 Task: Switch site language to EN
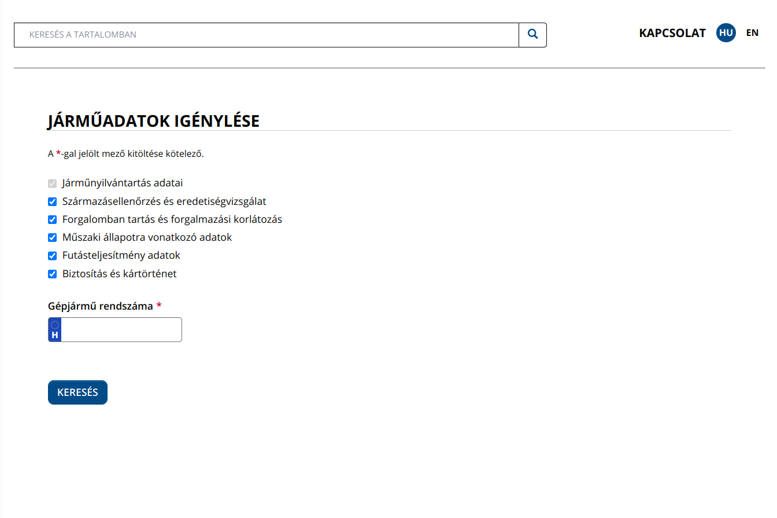click(x=752, y=33)
